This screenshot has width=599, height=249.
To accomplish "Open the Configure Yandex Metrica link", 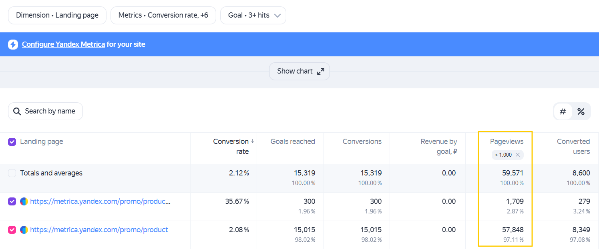I will click(63, 44).
